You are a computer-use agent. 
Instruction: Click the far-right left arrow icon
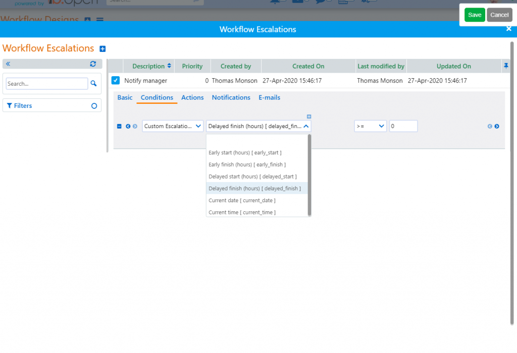click(490, 126)
